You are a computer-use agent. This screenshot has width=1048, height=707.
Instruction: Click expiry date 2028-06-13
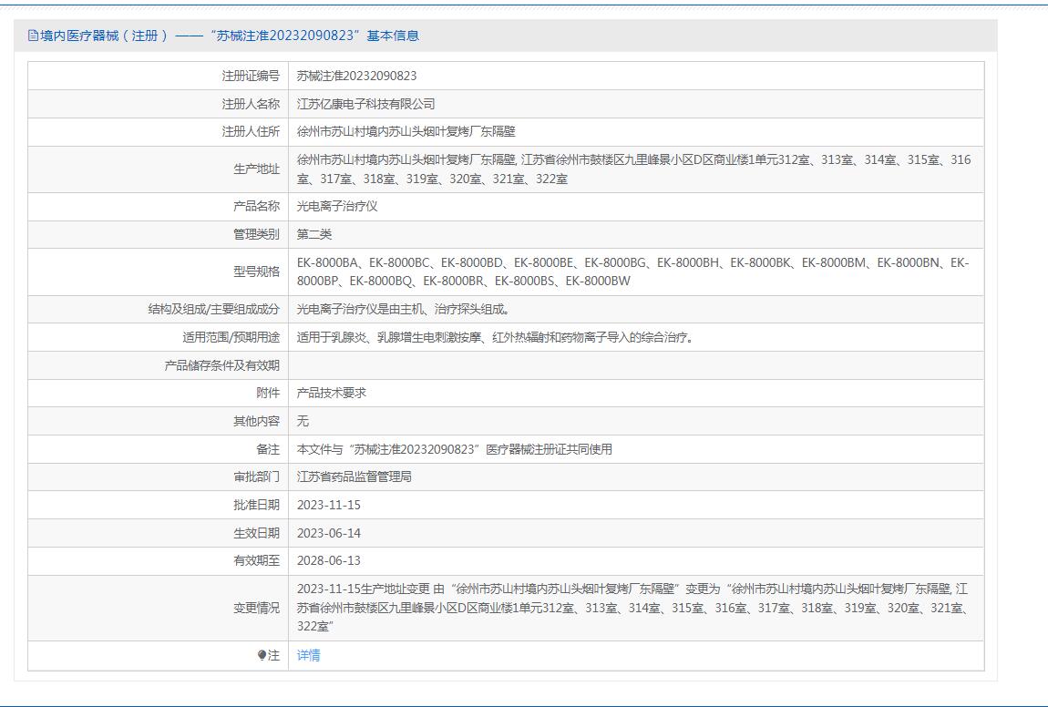tap(329, 560)
